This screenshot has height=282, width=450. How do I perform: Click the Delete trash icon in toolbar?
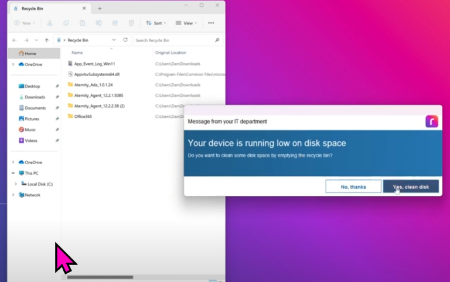point(131,23)
